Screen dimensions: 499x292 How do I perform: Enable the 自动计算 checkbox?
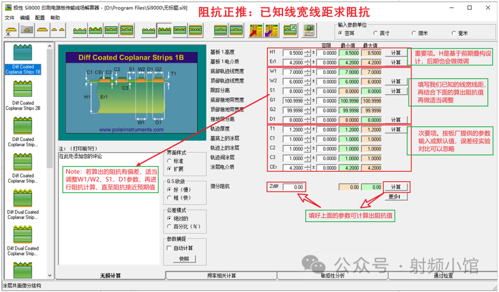[169, 248]
